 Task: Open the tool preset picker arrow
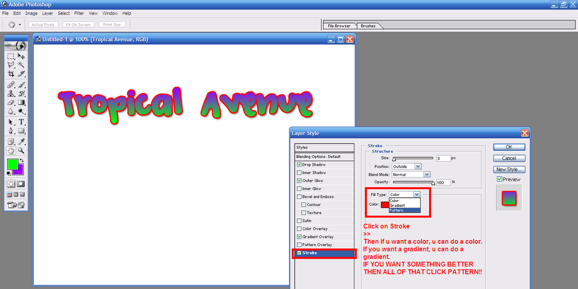(x=20, y=25)
